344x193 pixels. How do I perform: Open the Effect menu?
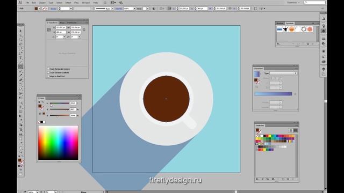tap(68, 3)
